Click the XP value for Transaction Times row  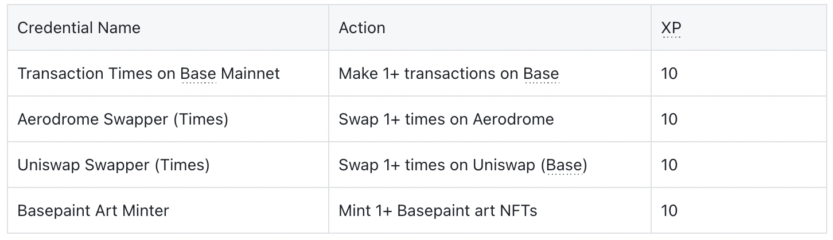669,73
